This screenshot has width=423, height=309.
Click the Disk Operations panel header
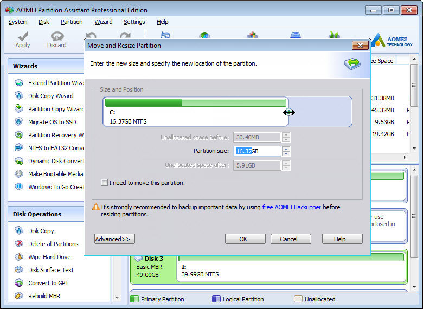click(x=46, y=214)
